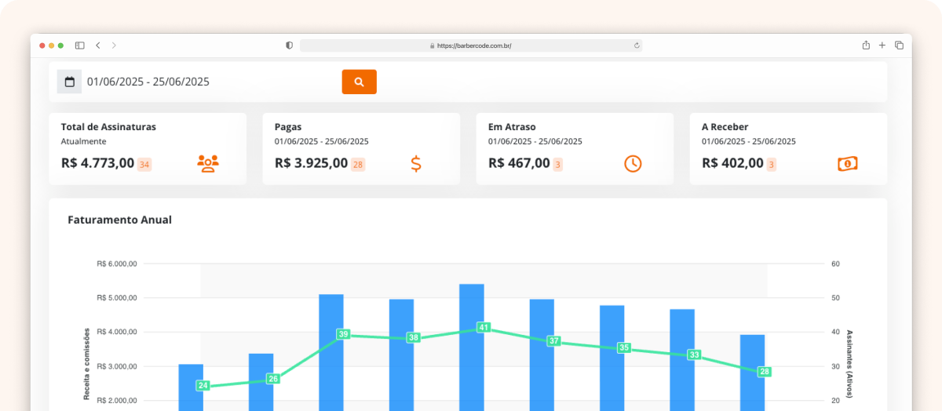Show the tab overview icon
This screenshot has height=411, width=942.
[x=899, y=45]
